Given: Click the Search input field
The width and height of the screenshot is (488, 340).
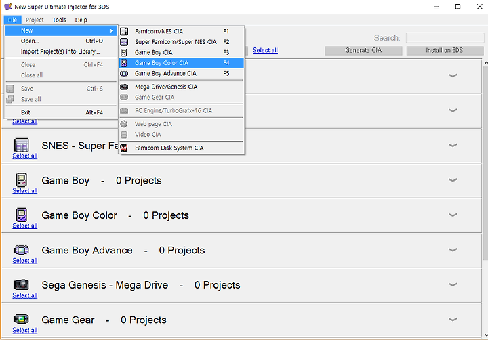Looking at the screenshot, I should coord(445,38).
